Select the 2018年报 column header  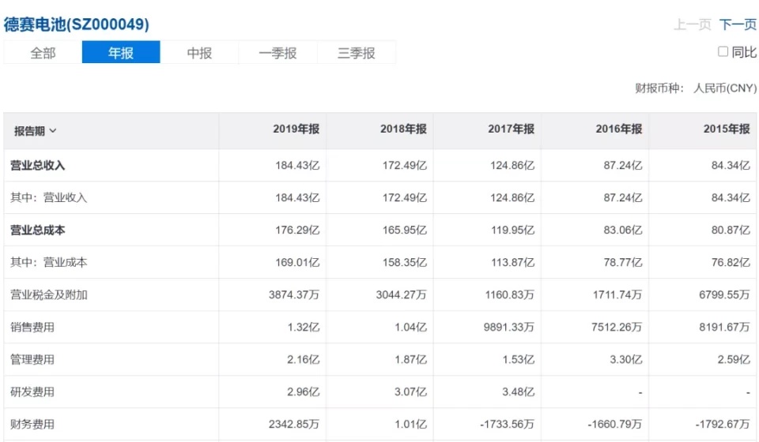403,129
